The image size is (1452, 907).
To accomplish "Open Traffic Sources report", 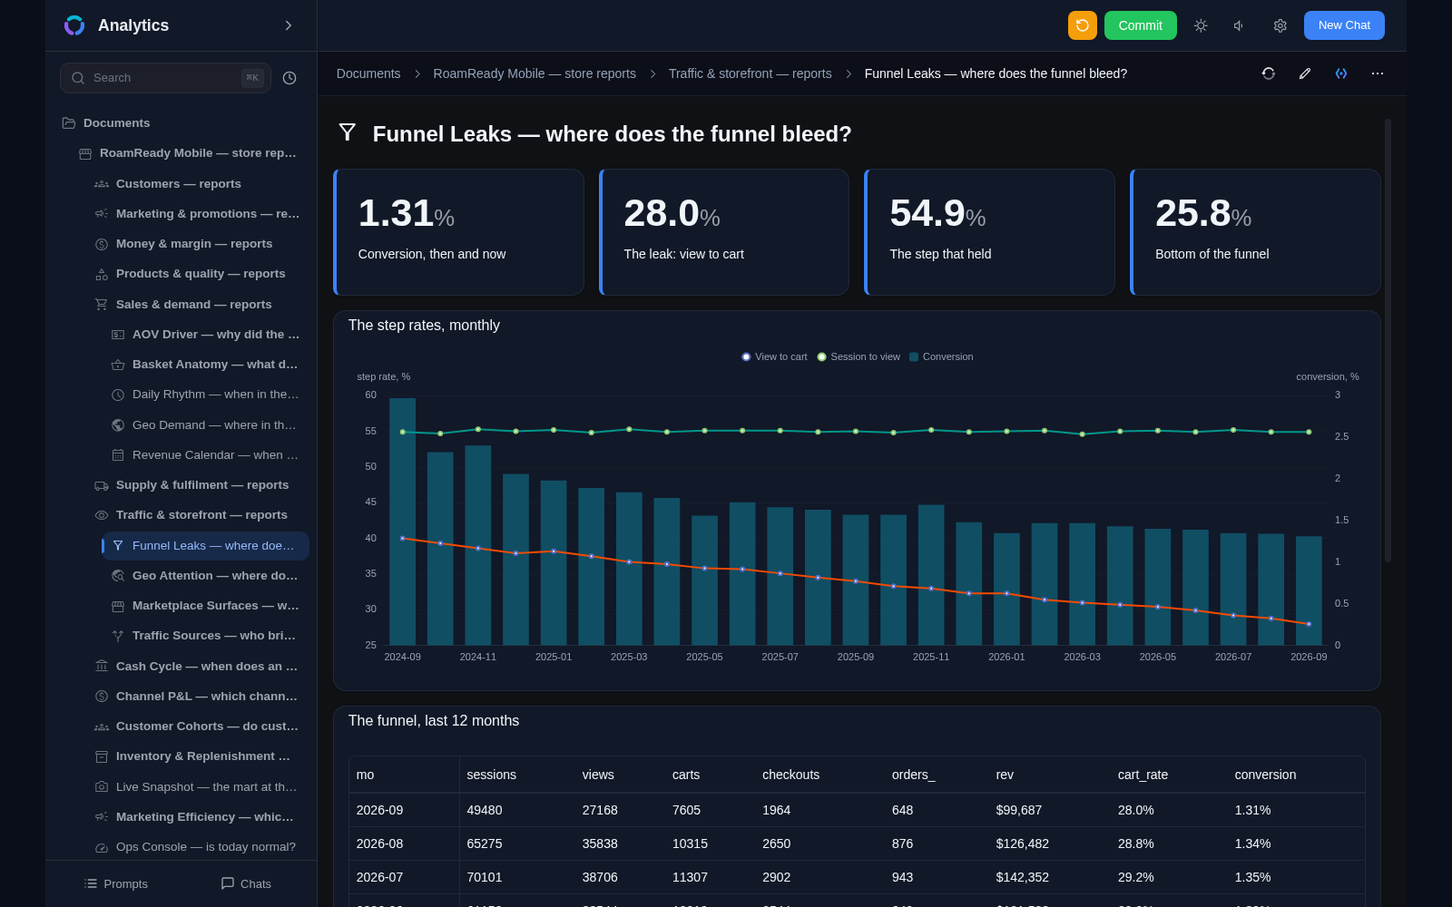I will click(206, 635).
